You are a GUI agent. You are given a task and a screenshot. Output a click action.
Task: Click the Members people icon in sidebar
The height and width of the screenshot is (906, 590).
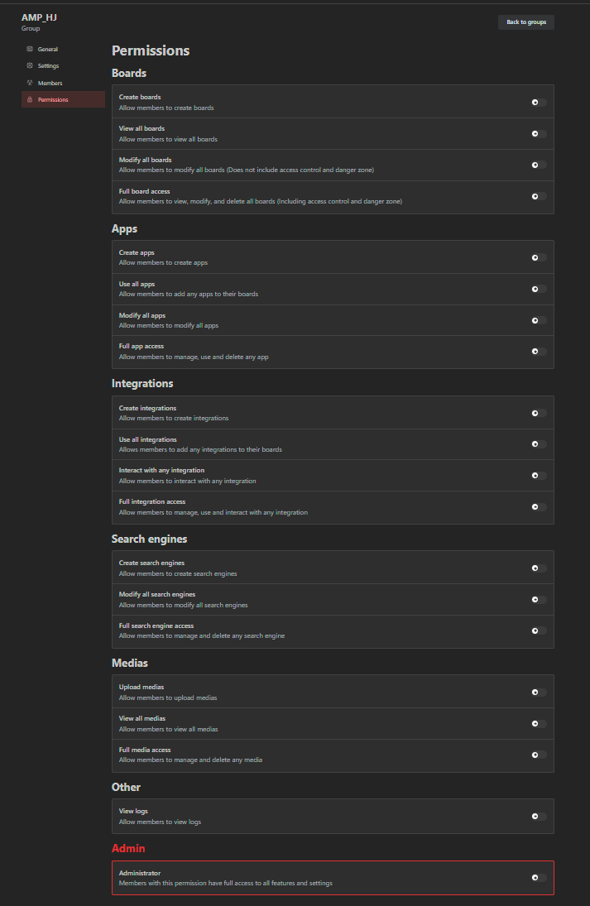coord(30,83)
